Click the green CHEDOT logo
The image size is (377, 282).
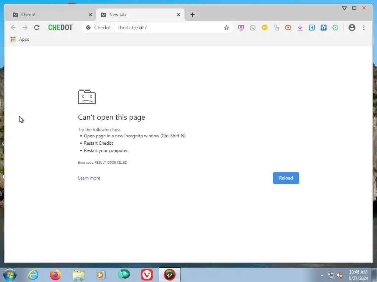tap(60, 28)
